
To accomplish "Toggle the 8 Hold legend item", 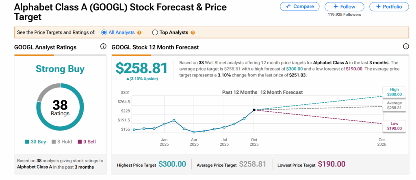I will coord(63,142).
